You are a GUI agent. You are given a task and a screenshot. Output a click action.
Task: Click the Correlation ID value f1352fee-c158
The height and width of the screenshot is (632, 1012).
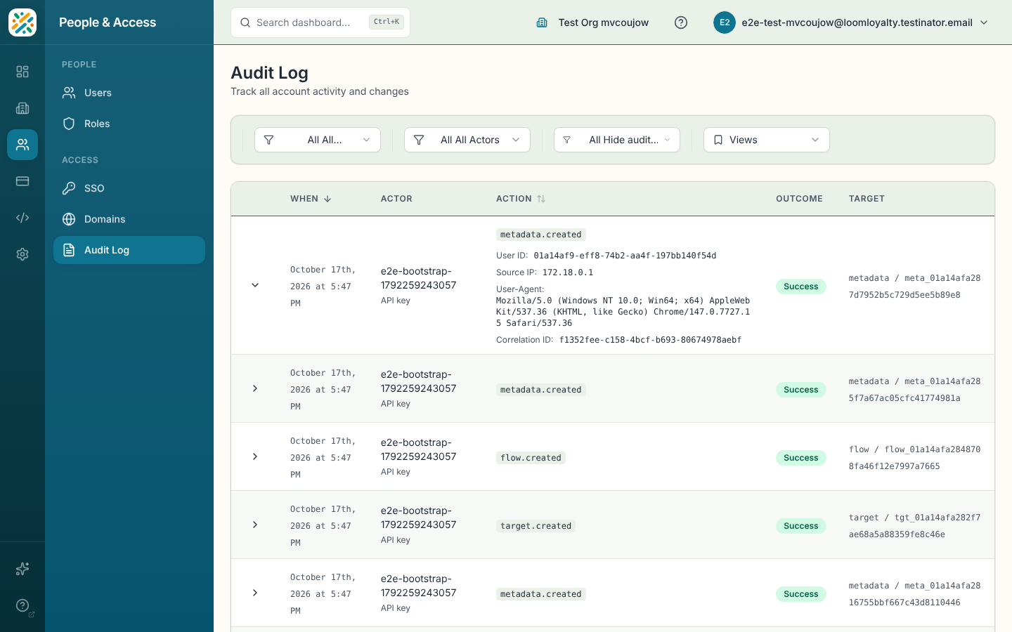650,340
